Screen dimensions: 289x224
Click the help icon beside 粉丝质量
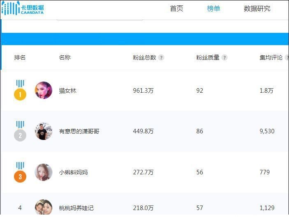point(224,57)
